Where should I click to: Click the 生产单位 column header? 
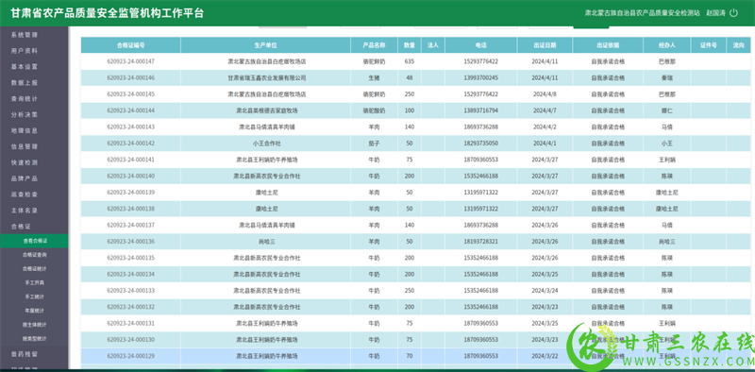coord(266,45)
